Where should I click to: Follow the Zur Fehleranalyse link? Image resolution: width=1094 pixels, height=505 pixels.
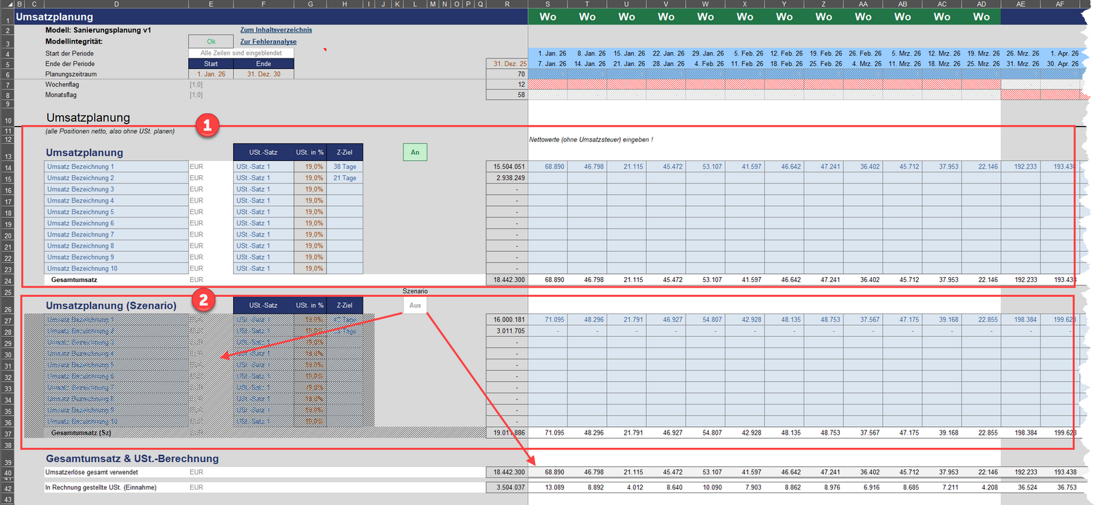pos(268,42)
